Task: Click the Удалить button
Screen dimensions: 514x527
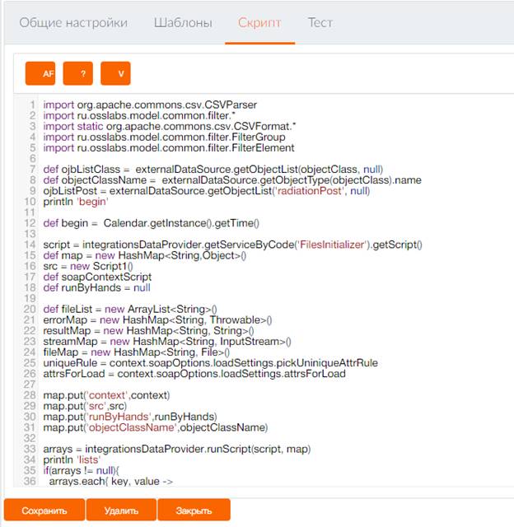Action: (121, 511)
